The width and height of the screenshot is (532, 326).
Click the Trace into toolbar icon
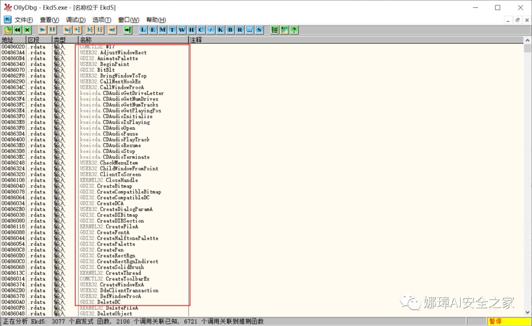pos(90,30)
